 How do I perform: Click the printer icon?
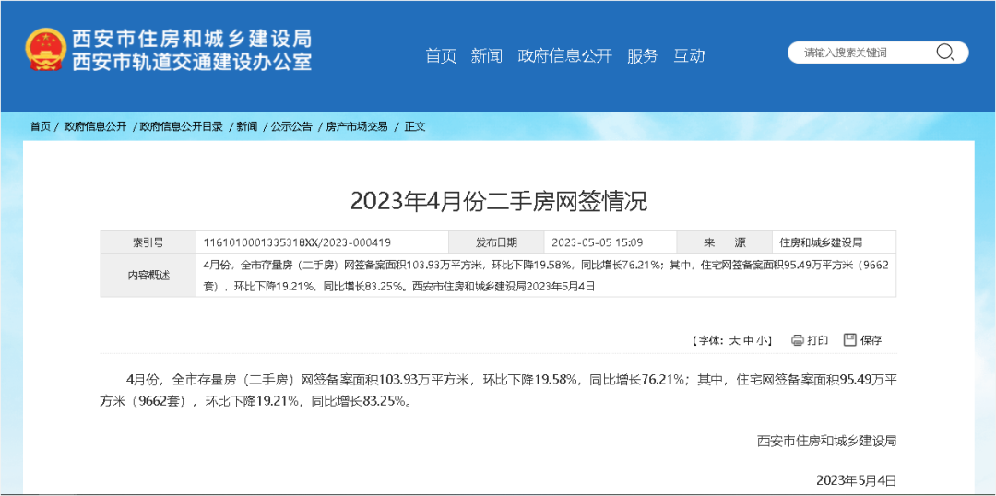797,340
